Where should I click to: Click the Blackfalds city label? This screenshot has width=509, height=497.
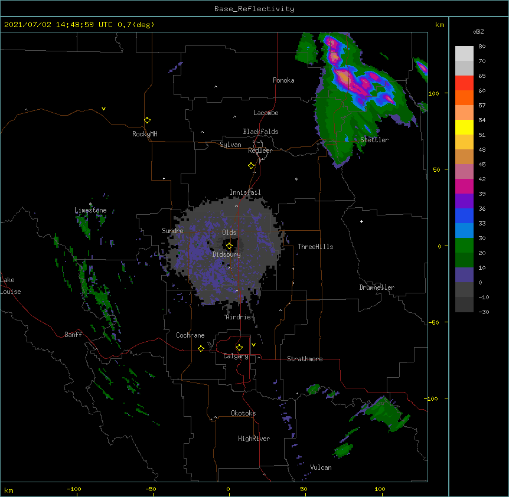[x=260, y=132]
